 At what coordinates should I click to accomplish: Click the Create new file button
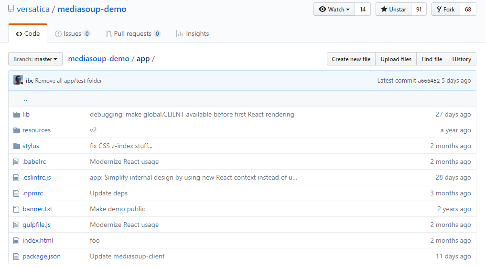coord(351,59)
